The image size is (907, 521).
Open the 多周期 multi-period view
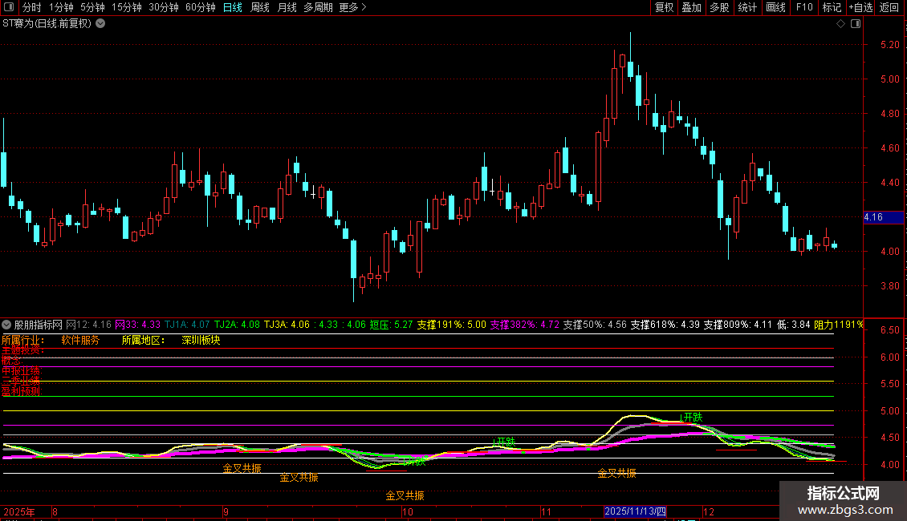pyautogui.click(x=318, y=7)
